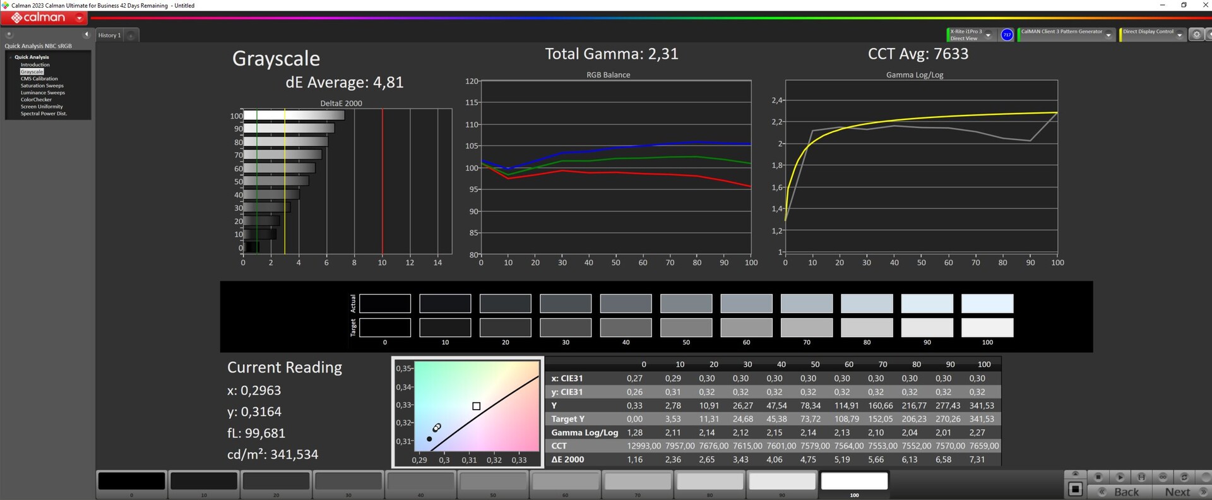The image size is (1212, 500).
Task: Toggle the large black pattern window button
Action: click(x=1076, y=489)
